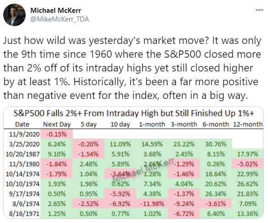
Task: Select the 'Next Day' column header
Action: point(57,125)
